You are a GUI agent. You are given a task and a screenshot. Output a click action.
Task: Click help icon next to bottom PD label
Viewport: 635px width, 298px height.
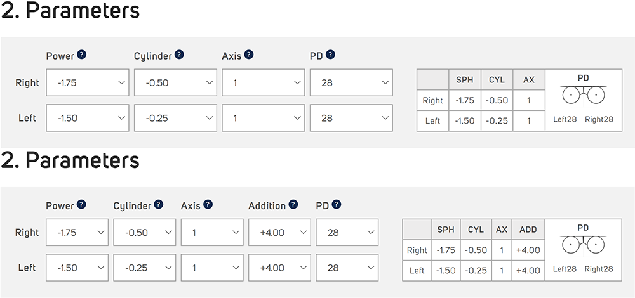tap(336, 205)
